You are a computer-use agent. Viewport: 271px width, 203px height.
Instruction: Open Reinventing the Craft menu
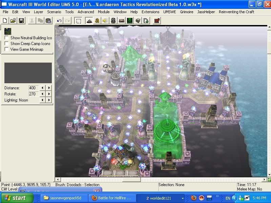point(236,12)
